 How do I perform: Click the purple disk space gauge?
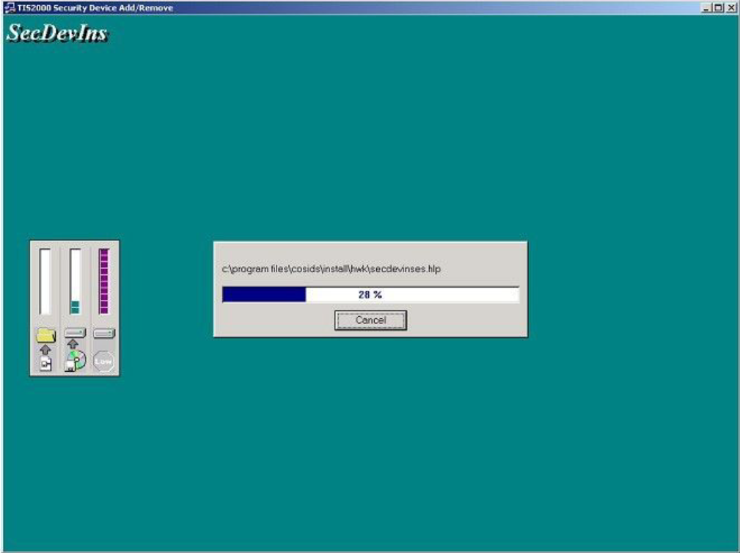(104, 282)
